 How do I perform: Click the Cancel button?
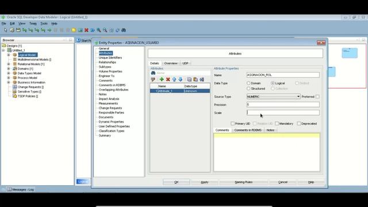pos(282,182)
